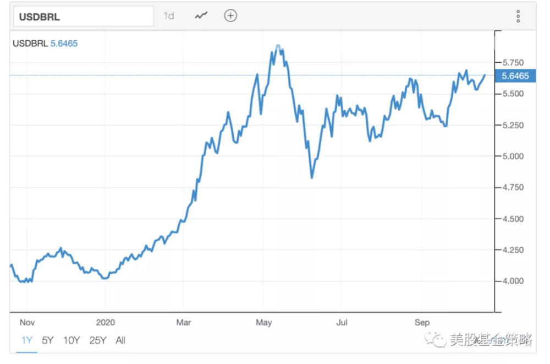The height and width of the screenshot is (364, 550).
Task: Click the WeChat logo watermark icon
Action: [438, 340]
